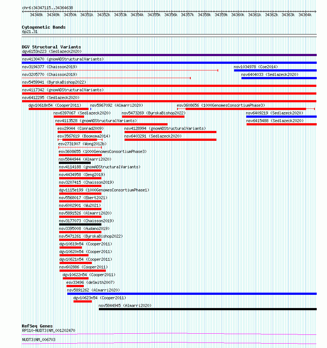Screen dimensions: 327x348
Task: Select dgv10620n54 (Cooper2011) label
Action: click(86, 252)
